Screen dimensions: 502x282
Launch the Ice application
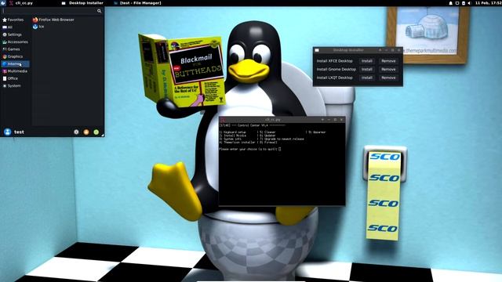[38, 27]
